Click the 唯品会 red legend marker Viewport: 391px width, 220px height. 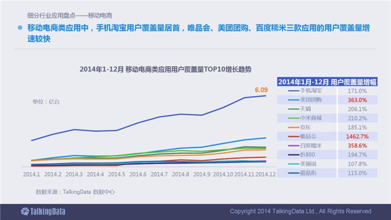[293, 136]
